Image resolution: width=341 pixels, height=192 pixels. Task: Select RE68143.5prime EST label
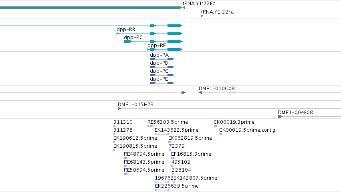(x=144, y=162)
